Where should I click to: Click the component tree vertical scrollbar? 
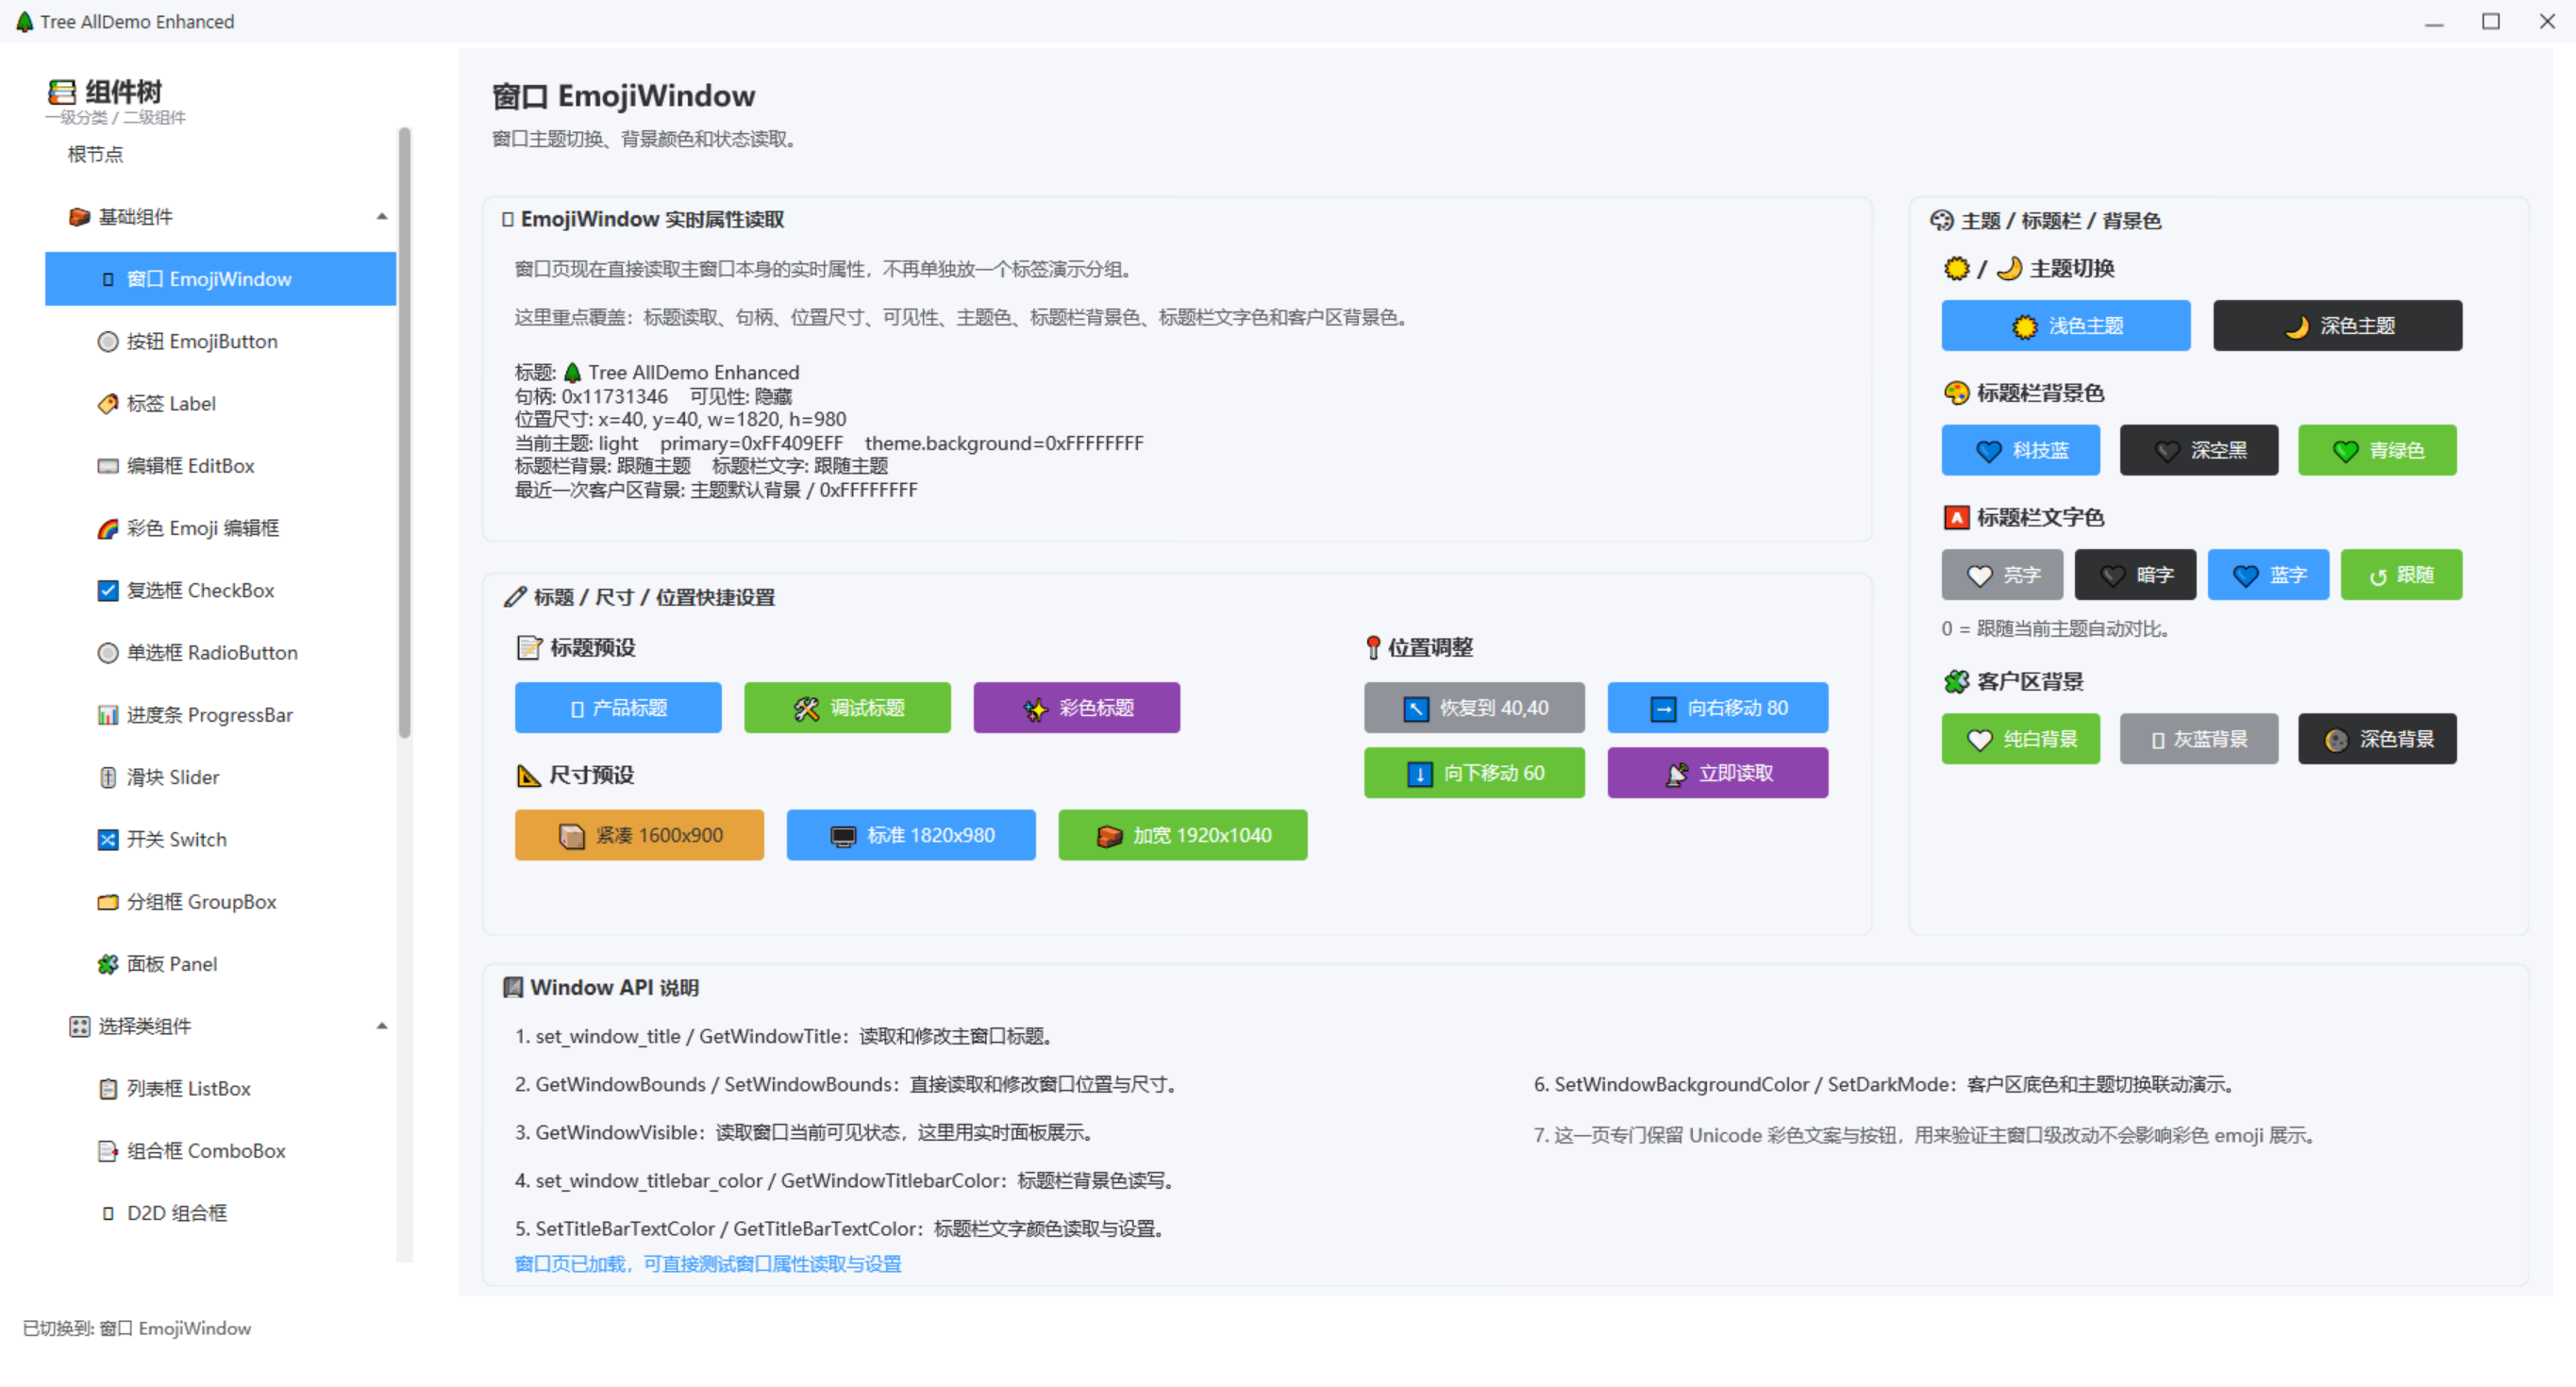404,432
